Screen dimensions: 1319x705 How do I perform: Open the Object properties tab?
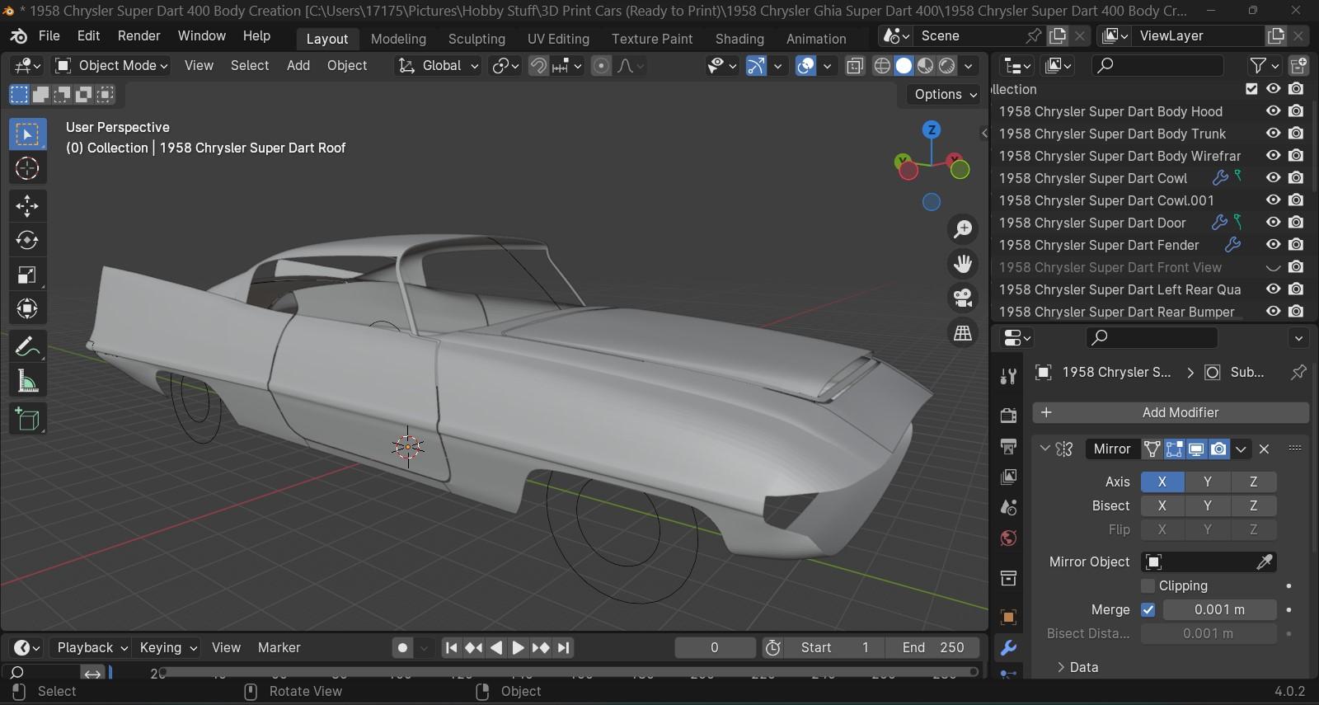1008,617
